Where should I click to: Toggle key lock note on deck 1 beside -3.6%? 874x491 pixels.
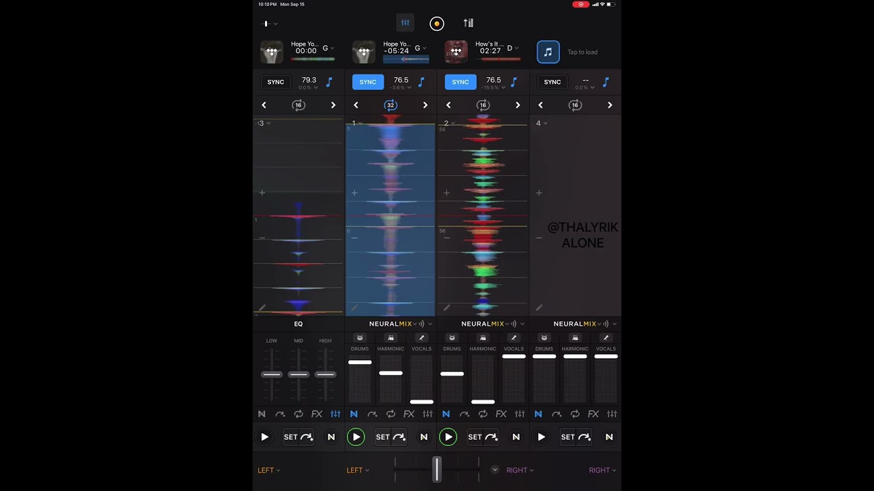421,82
